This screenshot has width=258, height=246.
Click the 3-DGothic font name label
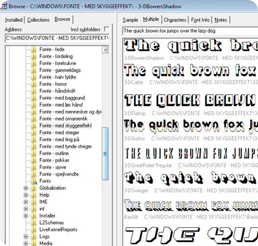tap(135, 138)
